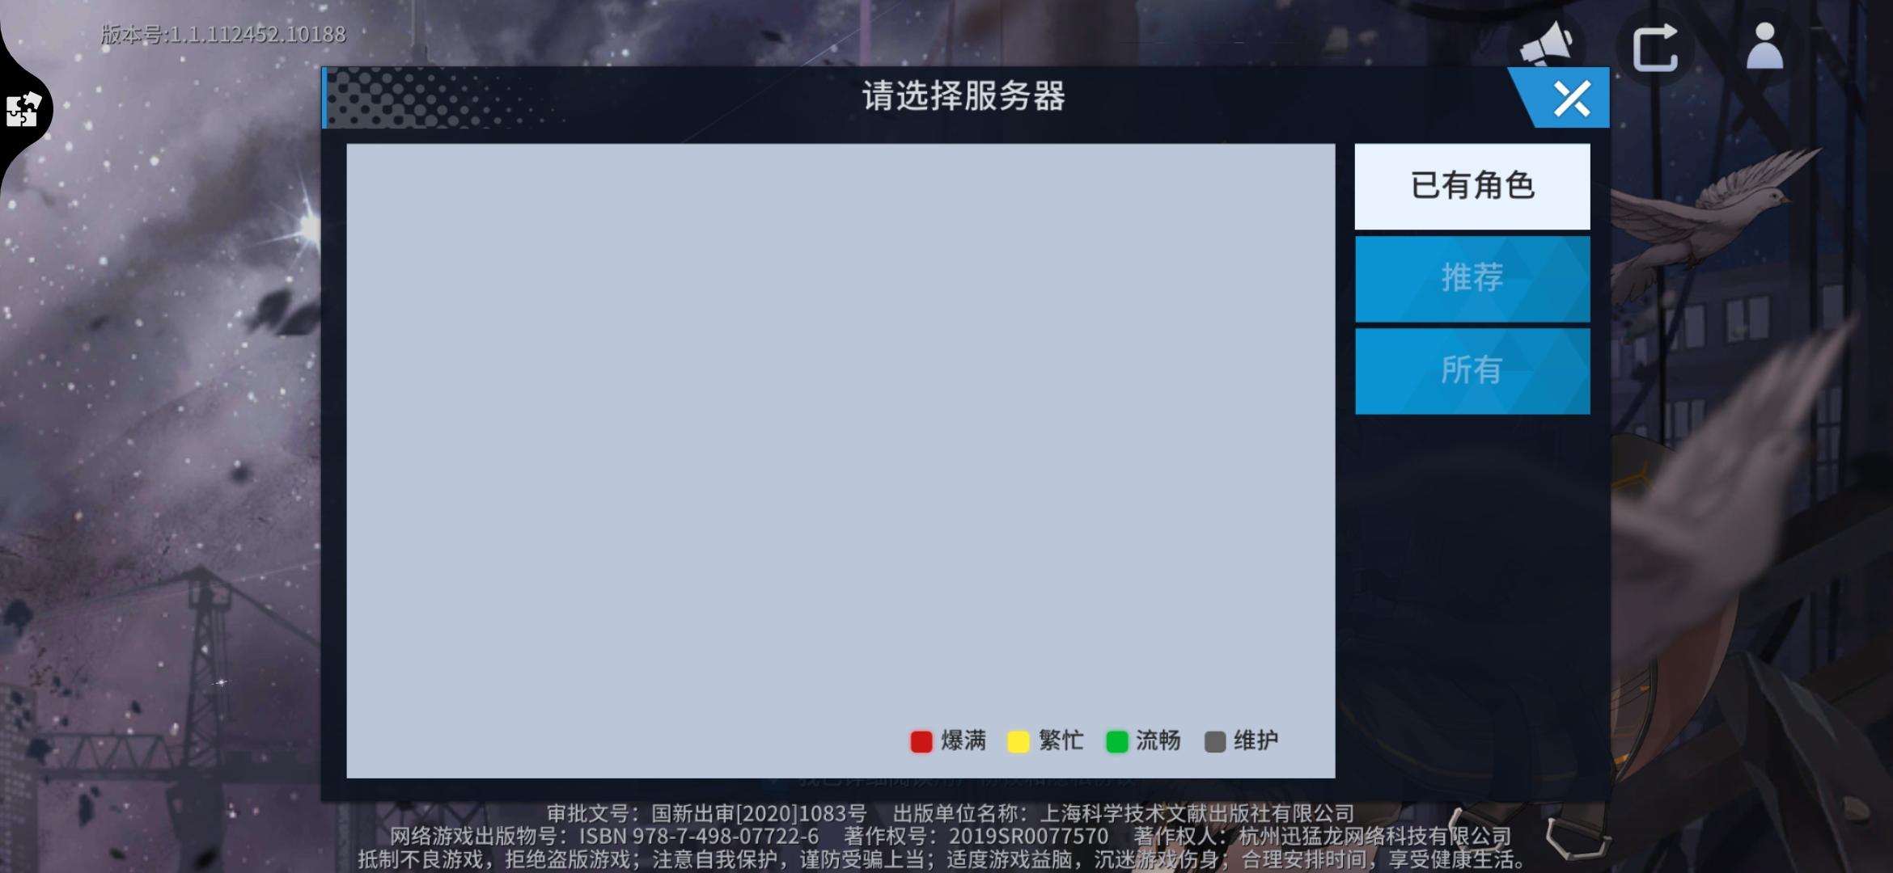Click the puzzle piece icon on left edge

pos(23,109)
